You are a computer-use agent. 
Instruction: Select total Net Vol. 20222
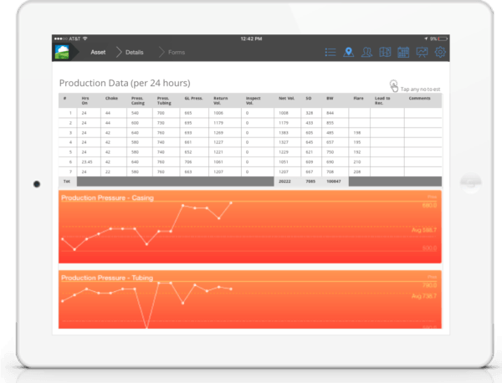pos(284,181)
